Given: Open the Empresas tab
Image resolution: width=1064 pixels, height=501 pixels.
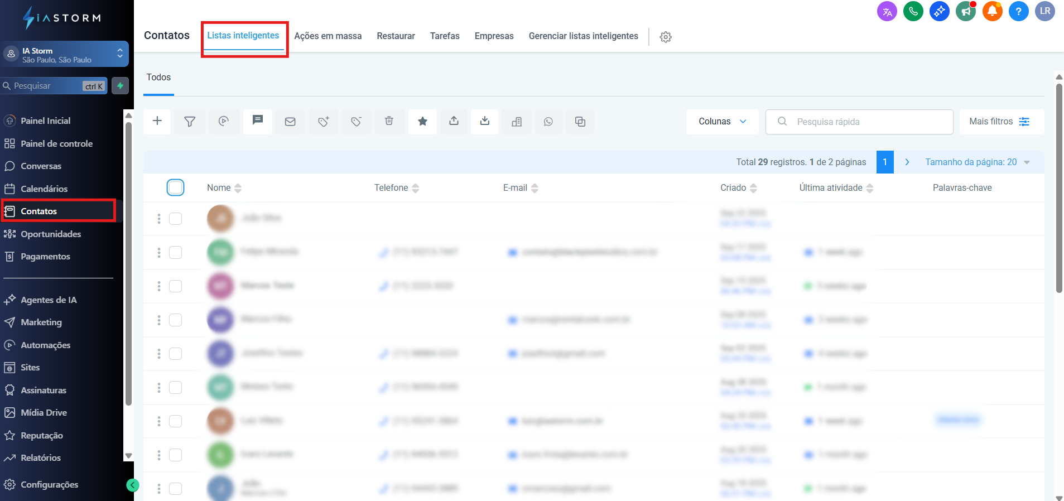Looking at the screenshot, I should tap(494, 36).
